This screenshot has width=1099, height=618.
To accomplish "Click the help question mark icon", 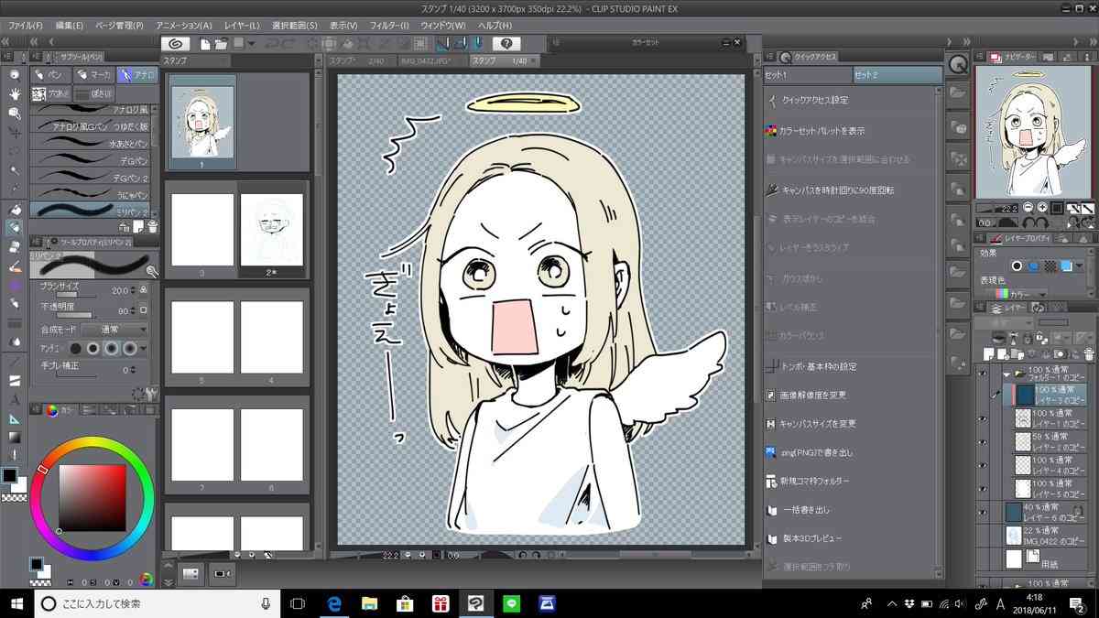I will (506, 43).
